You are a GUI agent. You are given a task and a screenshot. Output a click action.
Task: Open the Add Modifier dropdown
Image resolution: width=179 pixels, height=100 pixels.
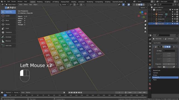pos(165,43)
